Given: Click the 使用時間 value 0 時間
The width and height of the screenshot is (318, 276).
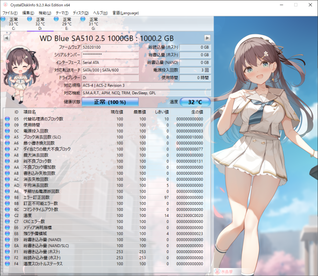Looking at the screenshot, I should point(195,77).
